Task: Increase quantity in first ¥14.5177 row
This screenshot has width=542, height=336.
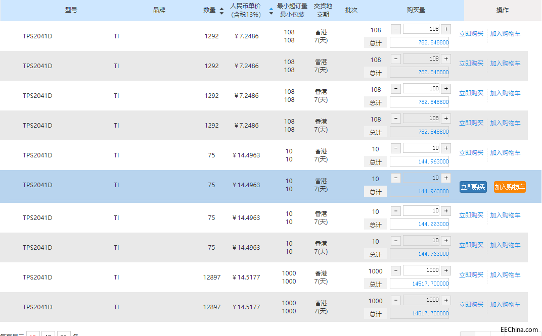Action: [x=446, y=270]
